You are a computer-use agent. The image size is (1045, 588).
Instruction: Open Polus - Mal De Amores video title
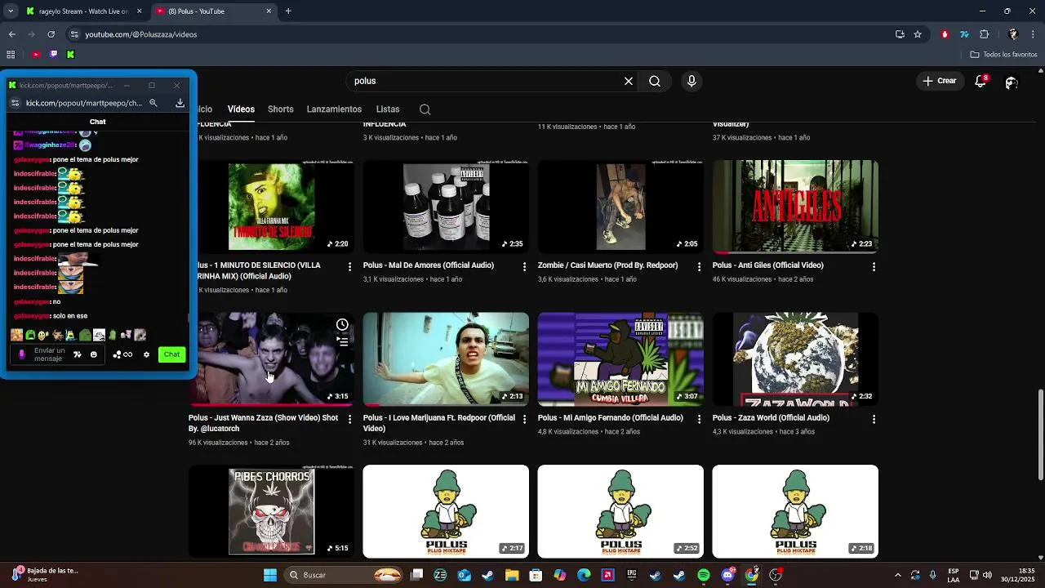429,265
